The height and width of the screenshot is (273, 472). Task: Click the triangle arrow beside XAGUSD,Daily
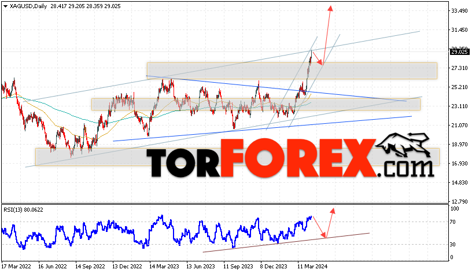click(x=5, y=6)
